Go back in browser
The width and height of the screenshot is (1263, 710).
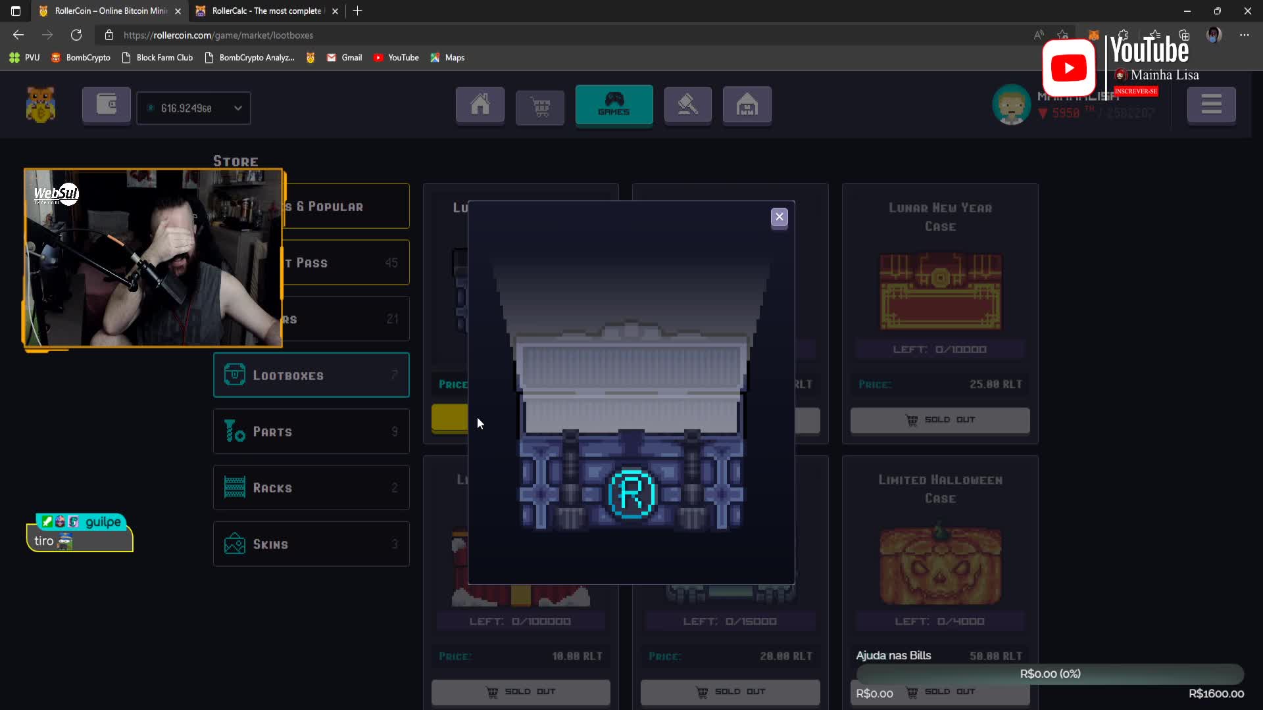(18, 35)
